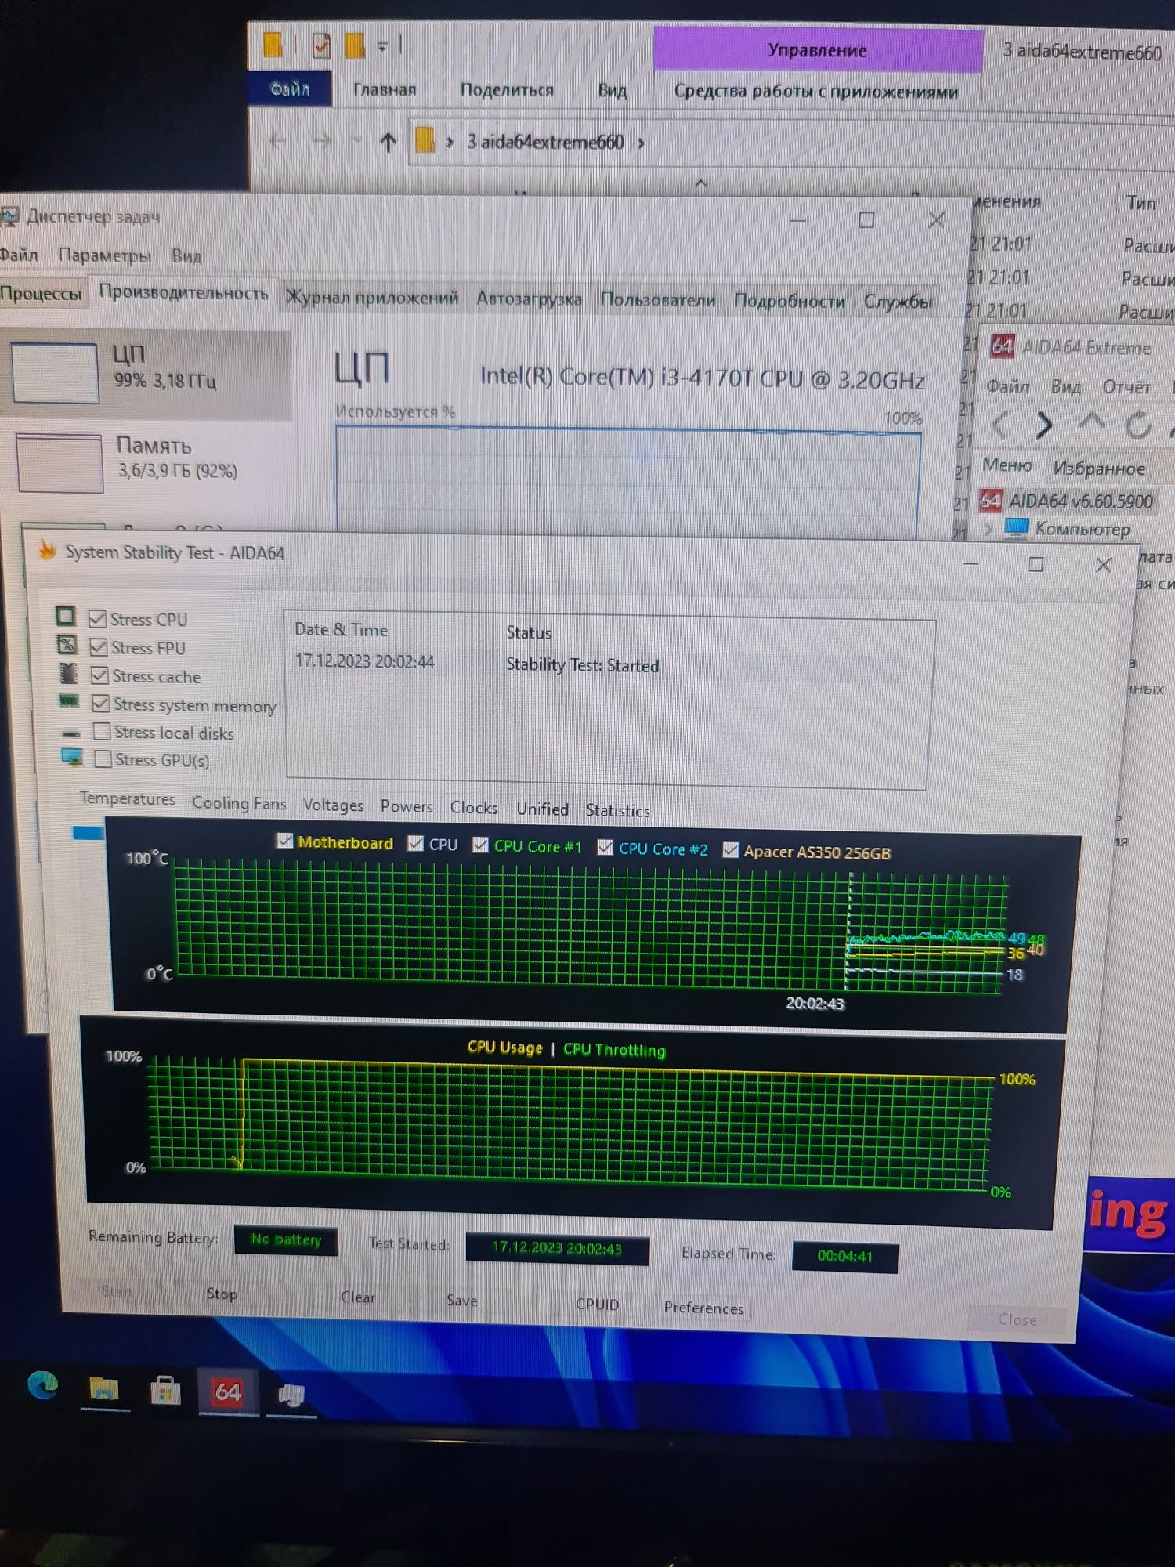Click the AIDA64 flame title icon
Viewport: 1175px width, 1567px height.
pos(47,551)
